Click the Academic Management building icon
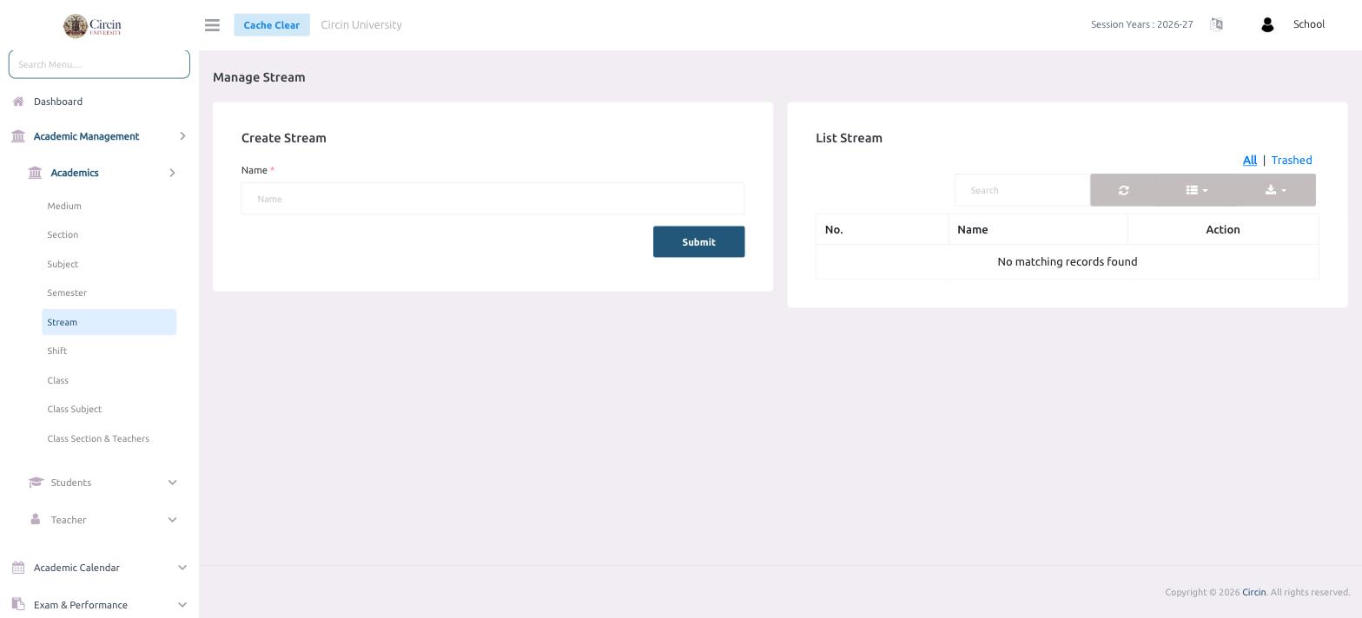 tap(18, 136)
